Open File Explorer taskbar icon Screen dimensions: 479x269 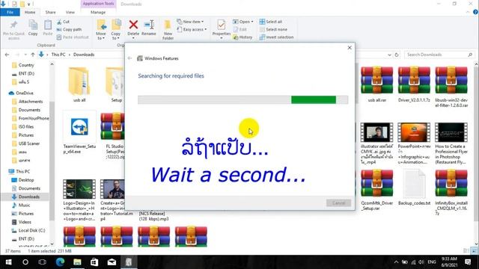77,262
